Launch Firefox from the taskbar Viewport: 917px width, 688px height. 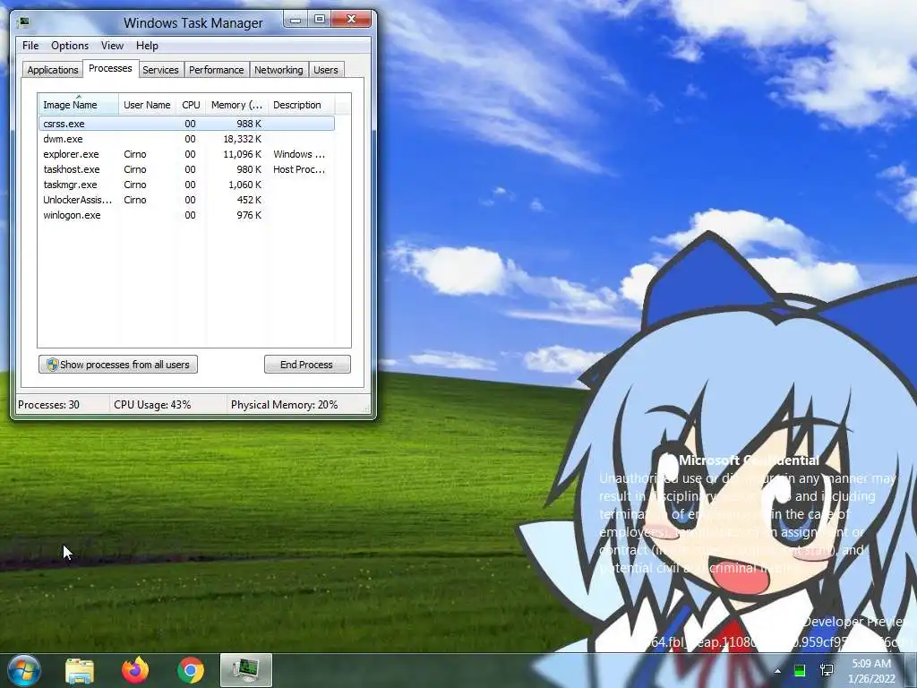click(135, 670)
